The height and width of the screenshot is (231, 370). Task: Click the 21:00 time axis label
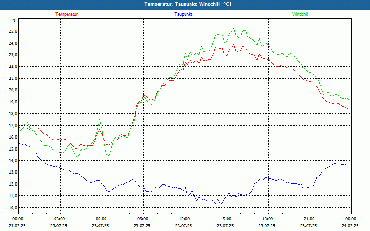[308, 219]
